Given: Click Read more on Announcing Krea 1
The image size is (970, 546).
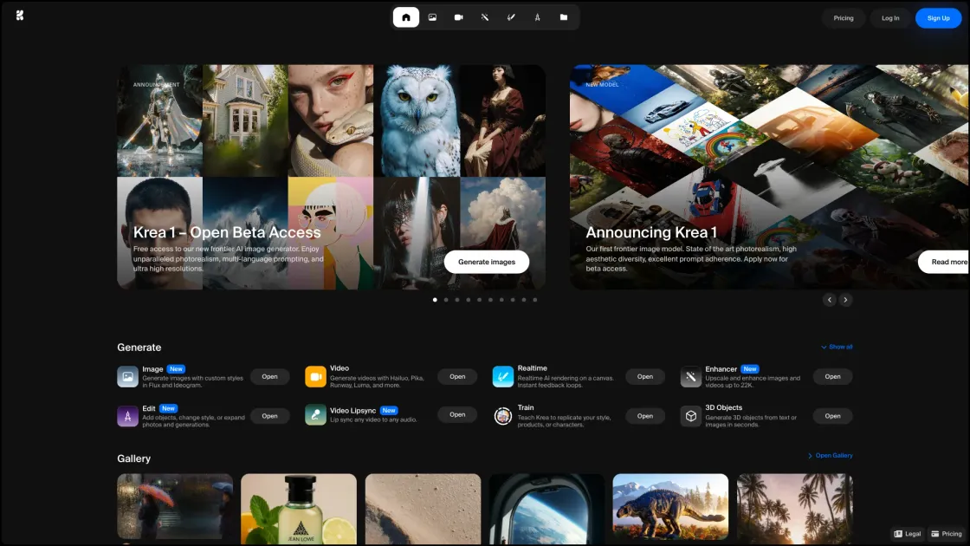Looking at the screenshot, I should pos(944,262).
